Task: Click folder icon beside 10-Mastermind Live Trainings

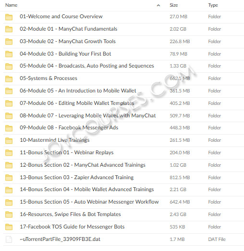Action: [x=9, y=140]
